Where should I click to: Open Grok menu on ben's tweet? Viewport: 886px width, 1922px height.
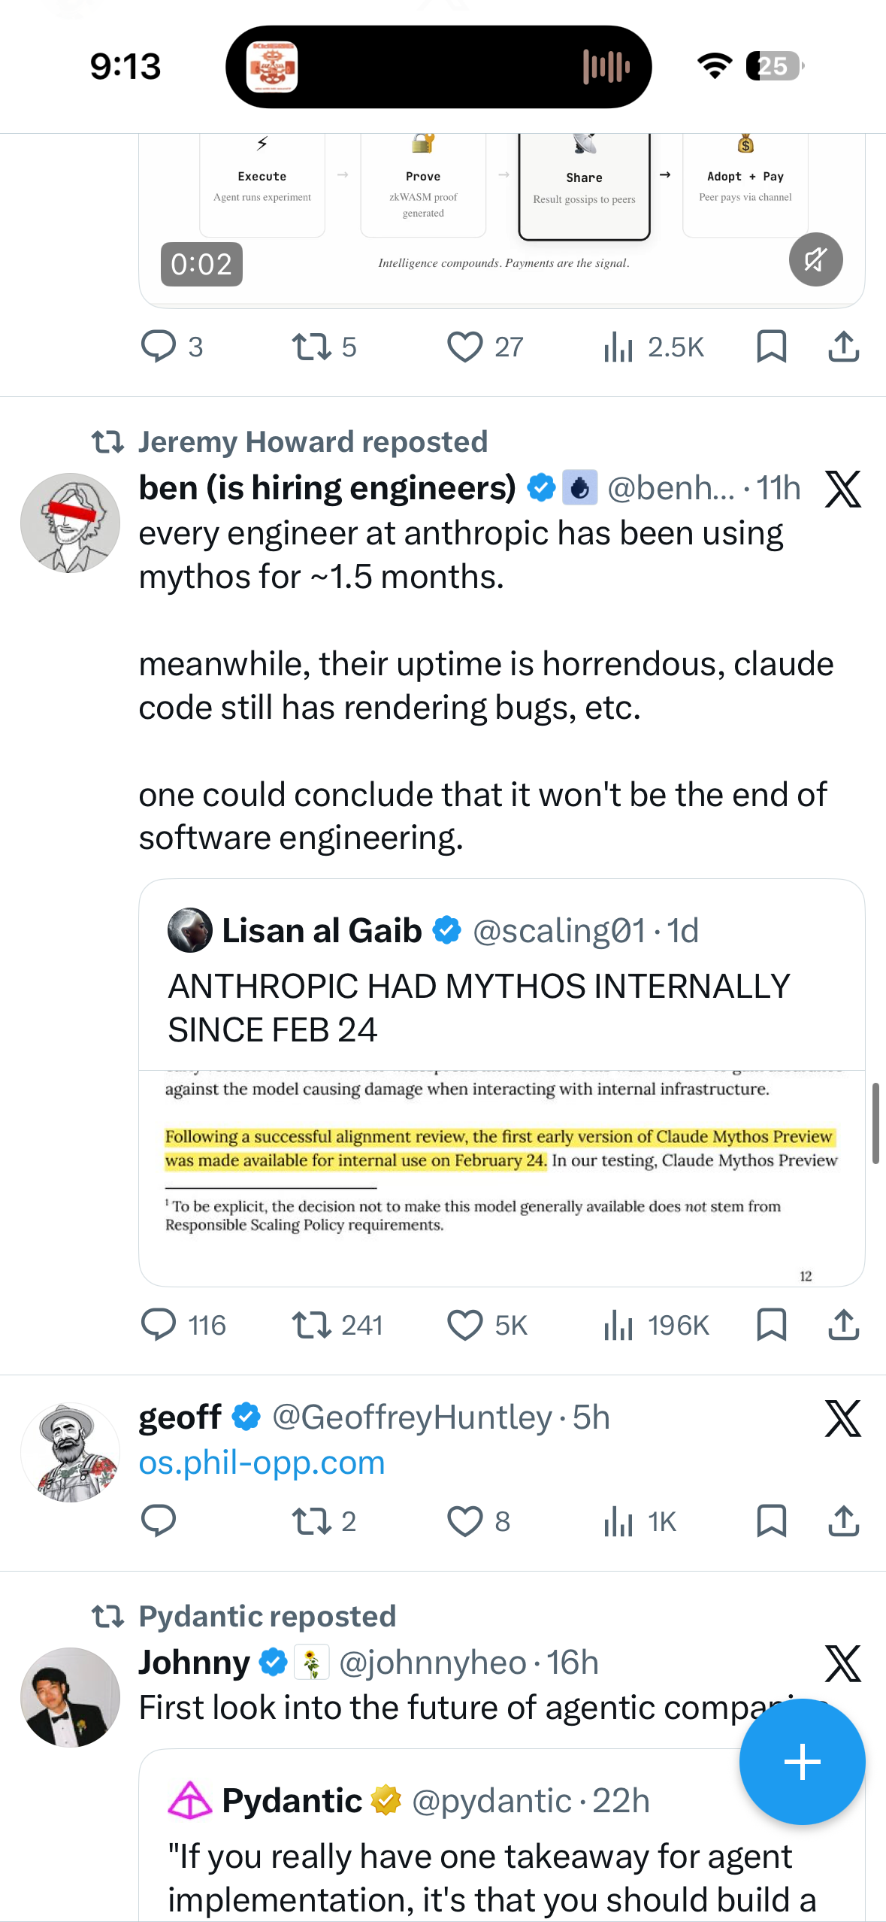tap(842, 490)
